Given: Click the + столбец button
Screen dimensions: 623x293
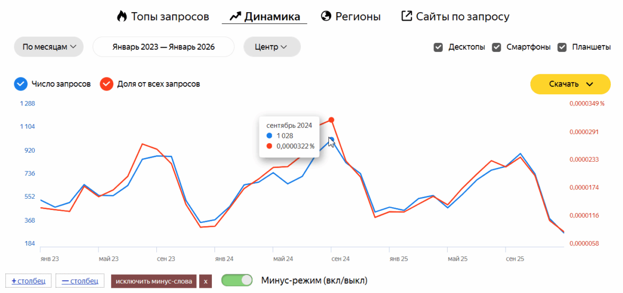Looking at the screenshot, I should (x=28, y=281).
